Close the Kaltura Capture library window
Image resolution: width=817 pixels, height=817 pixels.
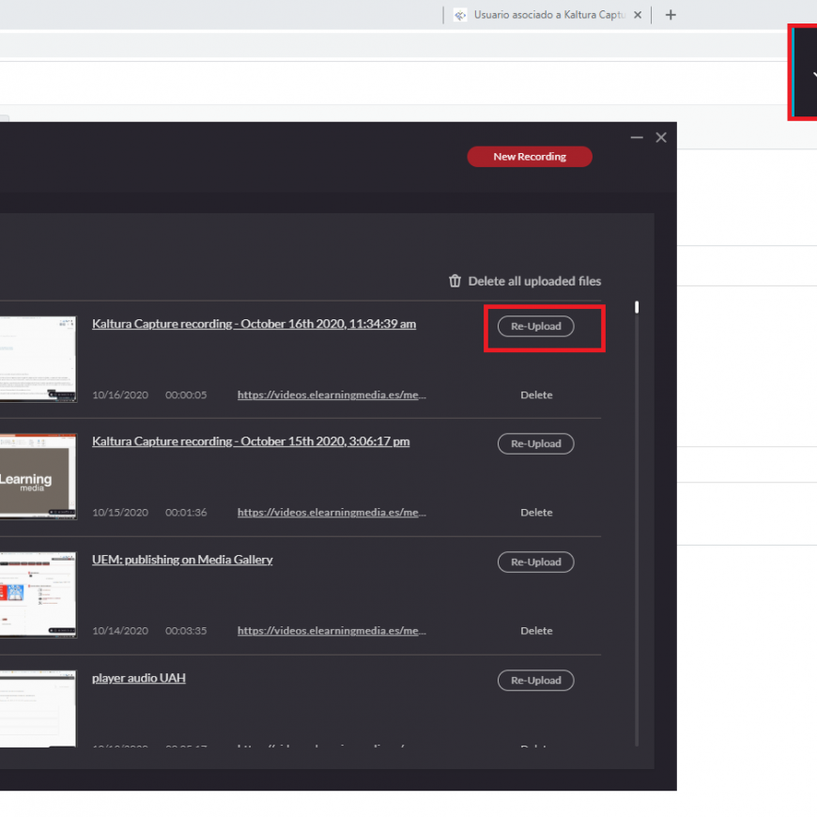click(x=661, y=137)
